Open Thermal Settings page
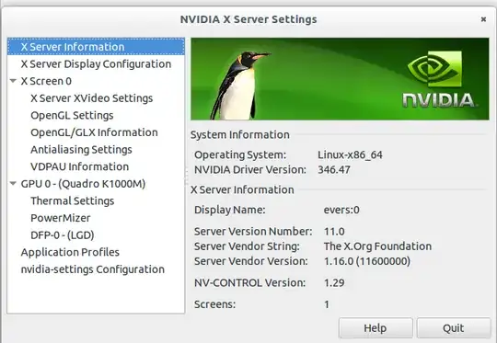497x343 pixels. click(73, 200)
